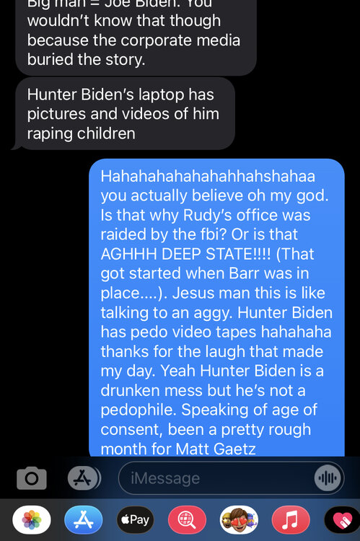
Task: Start audio message recording with waveform icon
Action: (328, 478)
